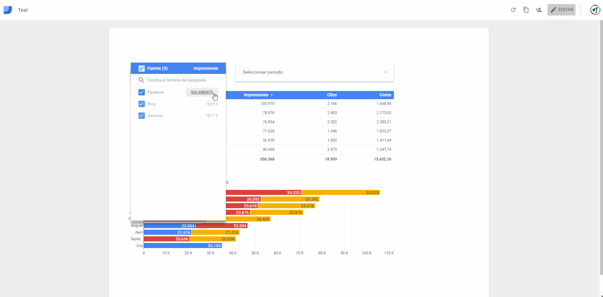Click the red August bar 23.304
Screen dimensions: 603x297
pos(221,226)
